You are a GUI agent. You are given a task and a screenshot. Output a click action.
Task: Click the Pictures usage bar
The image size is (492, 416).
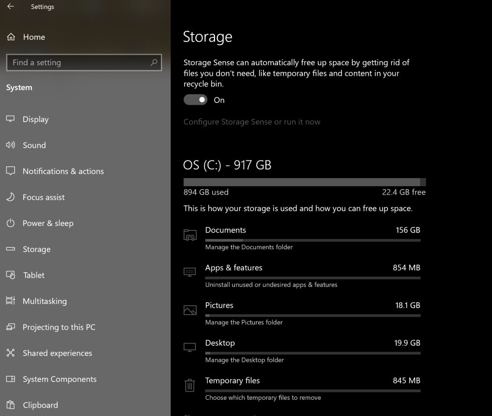coord(312,315)
